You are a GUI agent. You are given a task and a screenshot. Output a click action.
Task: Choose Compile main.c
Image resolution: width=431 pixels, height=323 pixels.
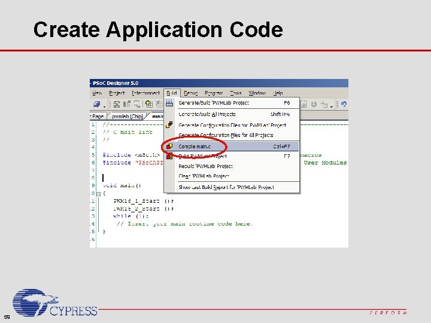232,147
